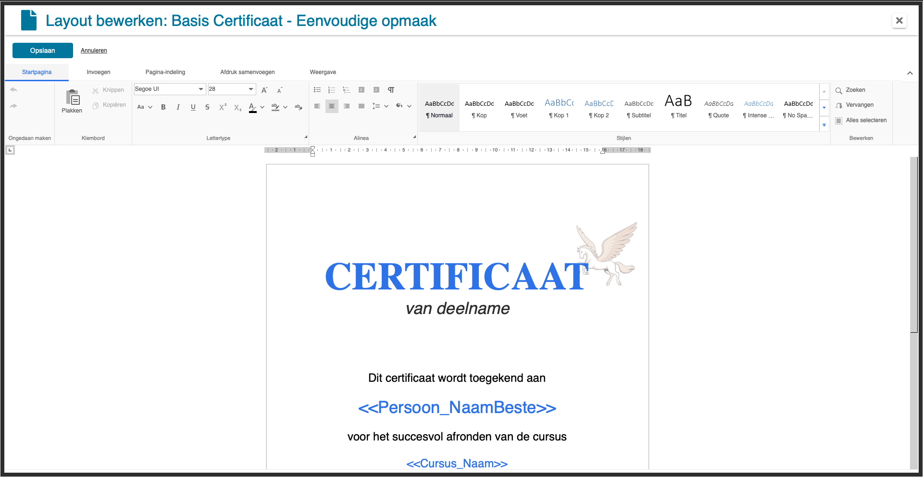The image size is (923, 477).
Task: Click the clear formatting eraser icon
Action: [x=299, y=107]
